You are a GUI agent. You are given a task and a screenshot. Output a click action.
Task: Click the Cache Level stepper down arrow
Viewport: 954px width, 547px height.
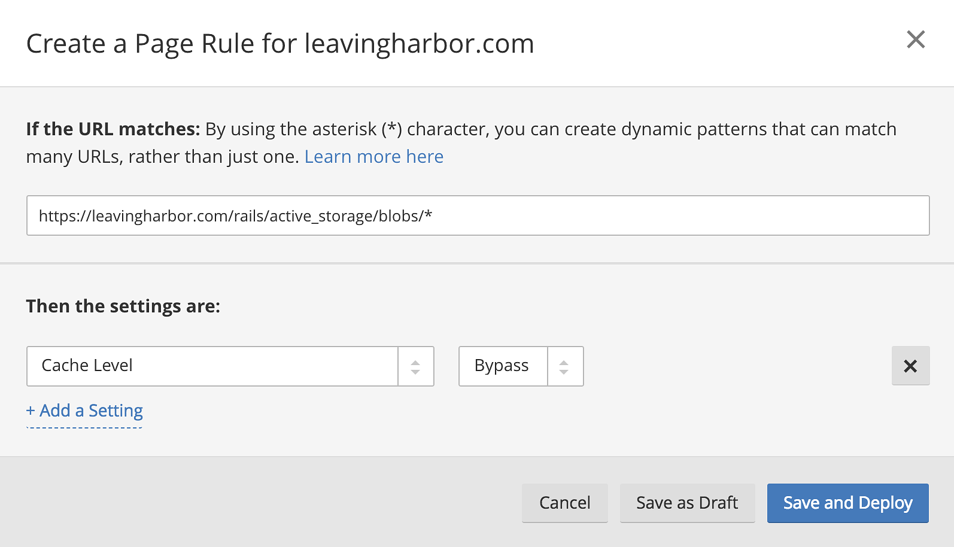(x=415, y=372)
